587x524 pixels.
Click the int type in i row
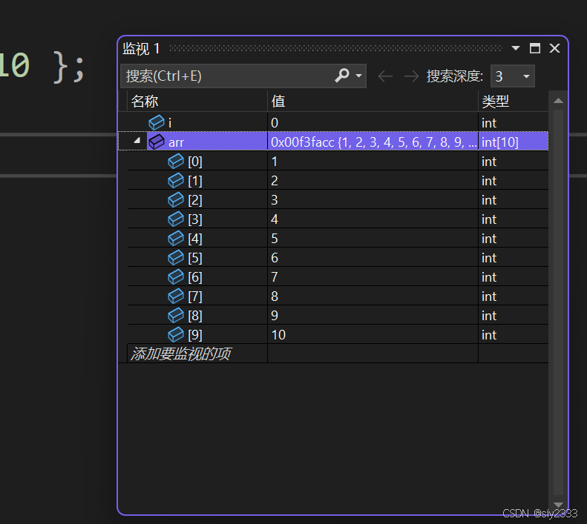(x=489, y=123)
